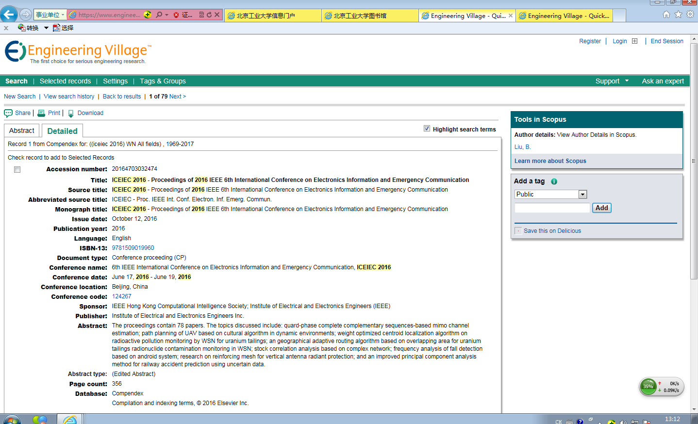
Task: Click Ask an expert
Action: (663, 81)
